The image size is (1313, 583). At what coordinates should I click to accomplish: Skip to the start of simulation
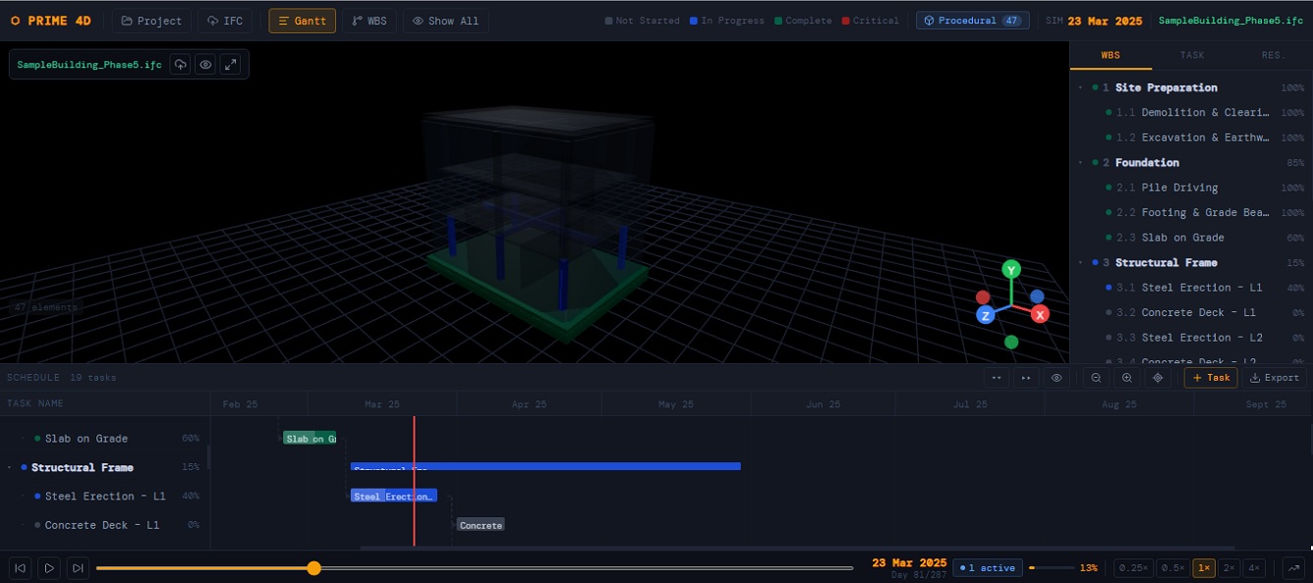[x=20, y=567]
